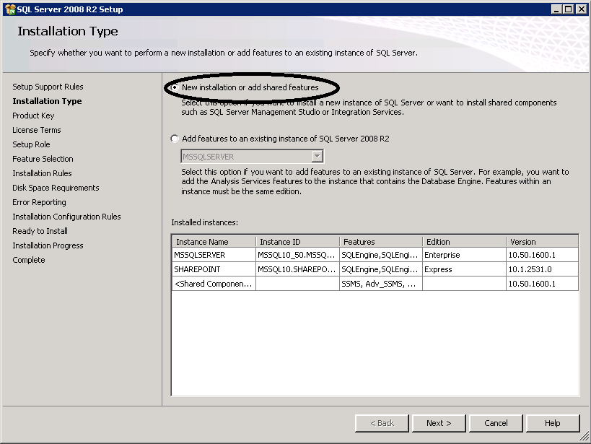Click version 10.1.2531.0 cell
The image size is (591, 444).
(543, 269)
